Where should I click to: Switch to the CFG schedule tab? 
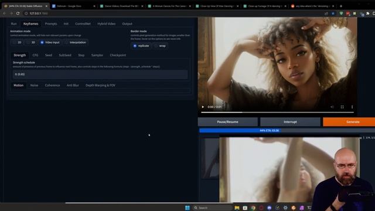(x=35, y=55)
